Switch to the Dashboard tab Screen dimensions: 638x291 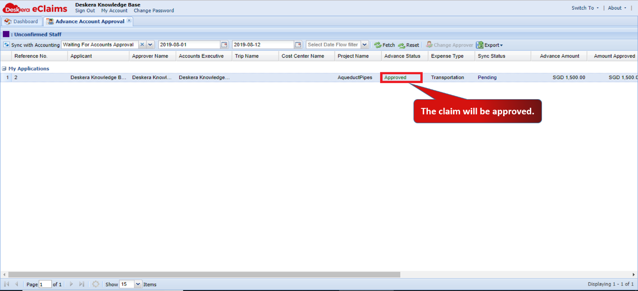22,22
